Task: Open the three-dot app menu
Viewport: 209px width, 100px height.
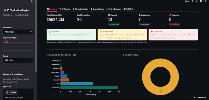Action: click(x=205, y=1)
